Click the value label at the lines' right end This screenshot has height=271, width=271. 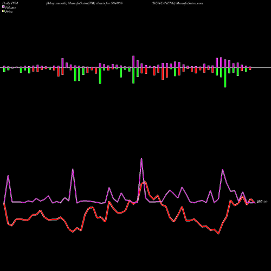click(262, 202)
